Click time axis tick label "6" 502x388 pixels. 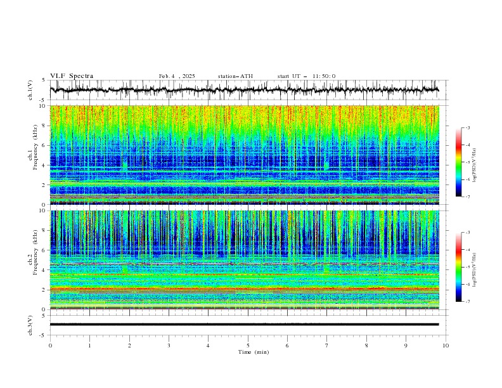tap(287, 346)
